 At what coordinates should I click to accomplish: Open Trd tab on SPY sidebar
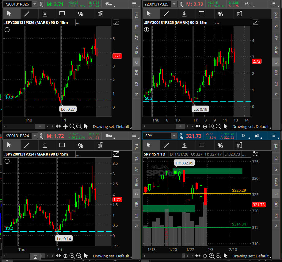click(x=276, y=147)
